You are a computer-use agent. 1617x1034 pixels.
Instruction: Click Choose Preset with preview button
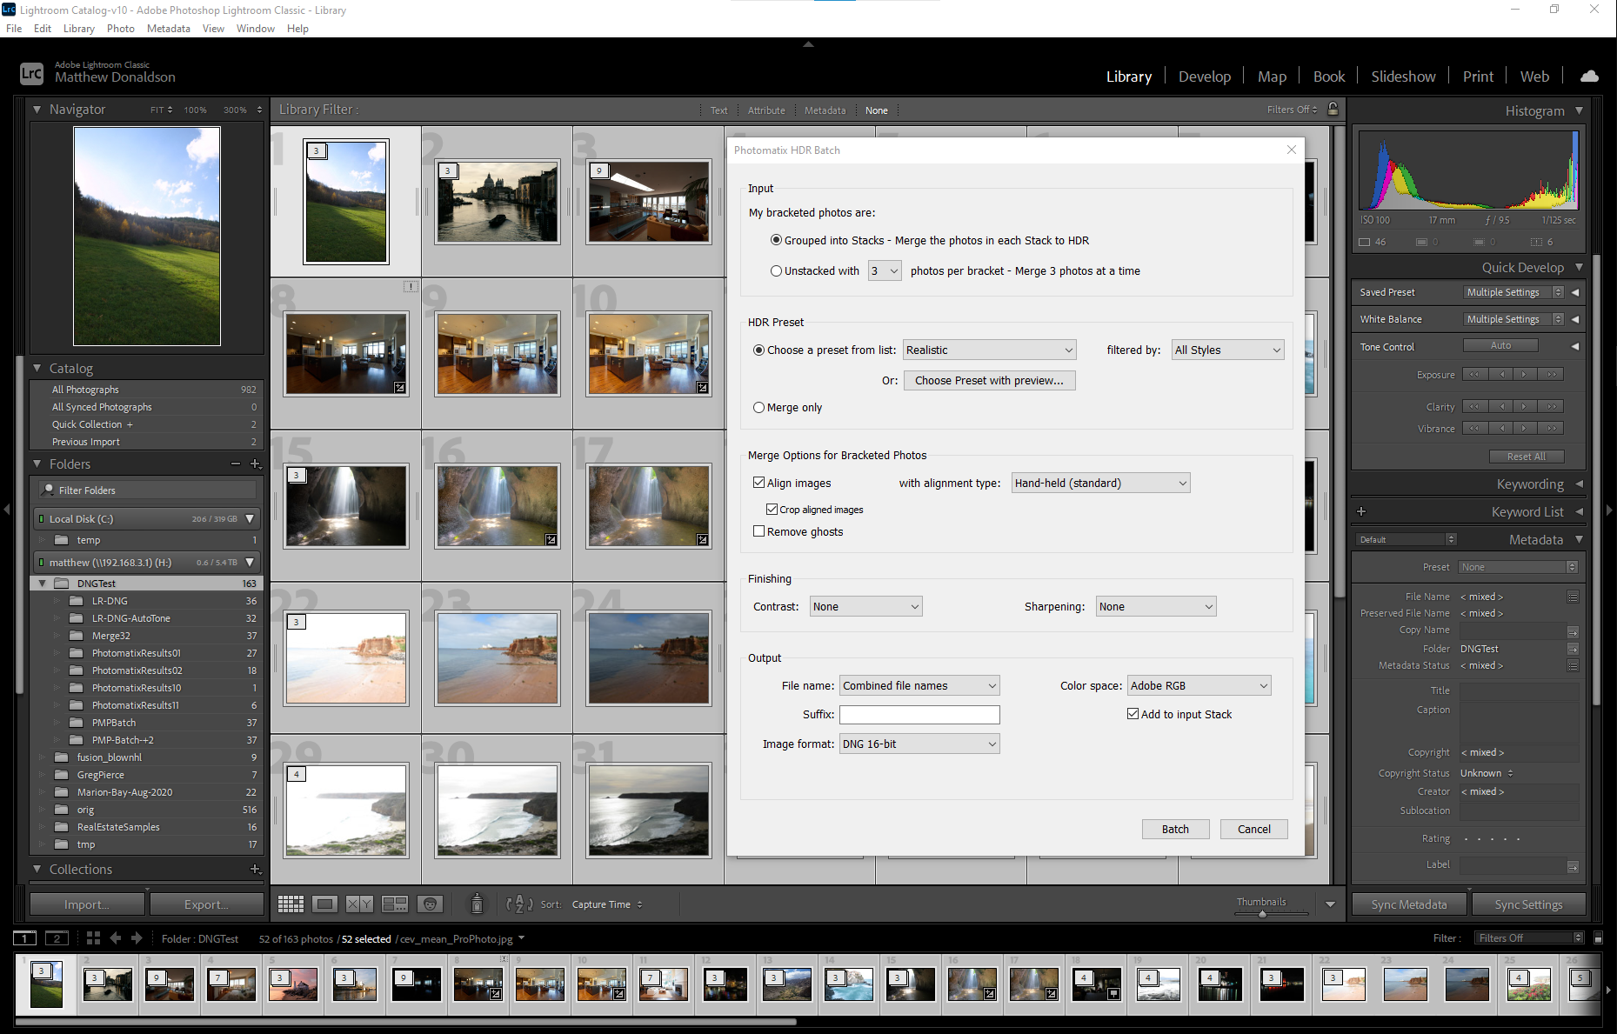tap(989, 381)
